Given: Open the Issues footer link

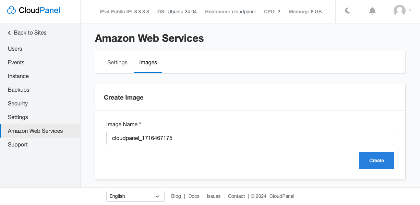Looking at the screenshot, I should (x=214, y=196).
